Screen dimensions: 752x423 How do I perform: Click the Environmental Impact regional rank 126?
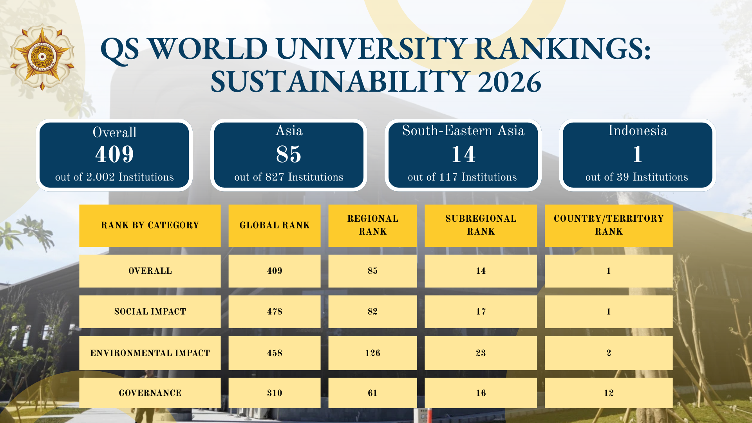tap(372, 352)
